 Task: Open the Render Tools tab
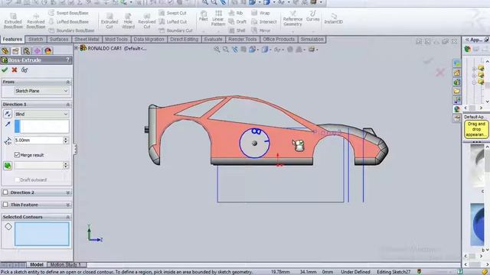(242, 39)
